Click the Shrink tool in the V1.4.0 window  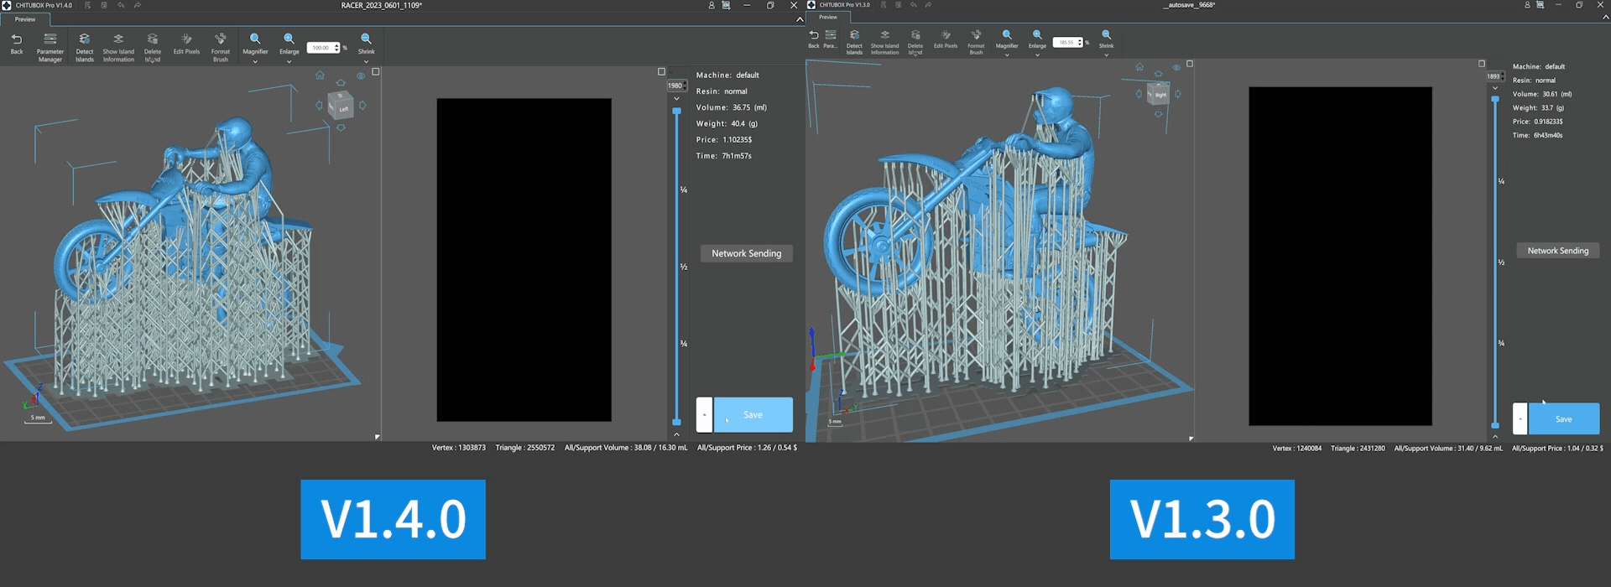[367, 44]
